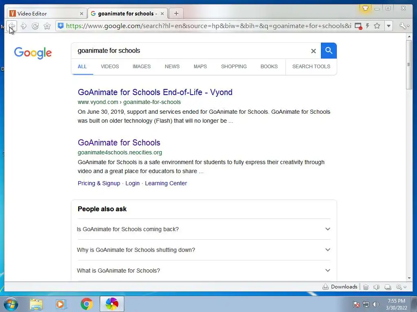Click the vertical scrollbar thumb
The width and height of the screenshot is (417, 312).
click(x=409, y=65)
